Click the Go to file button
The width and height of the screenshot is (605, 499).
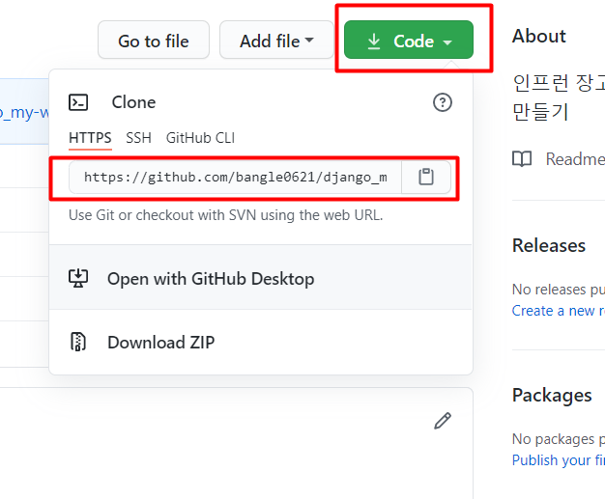click(154, 40)
